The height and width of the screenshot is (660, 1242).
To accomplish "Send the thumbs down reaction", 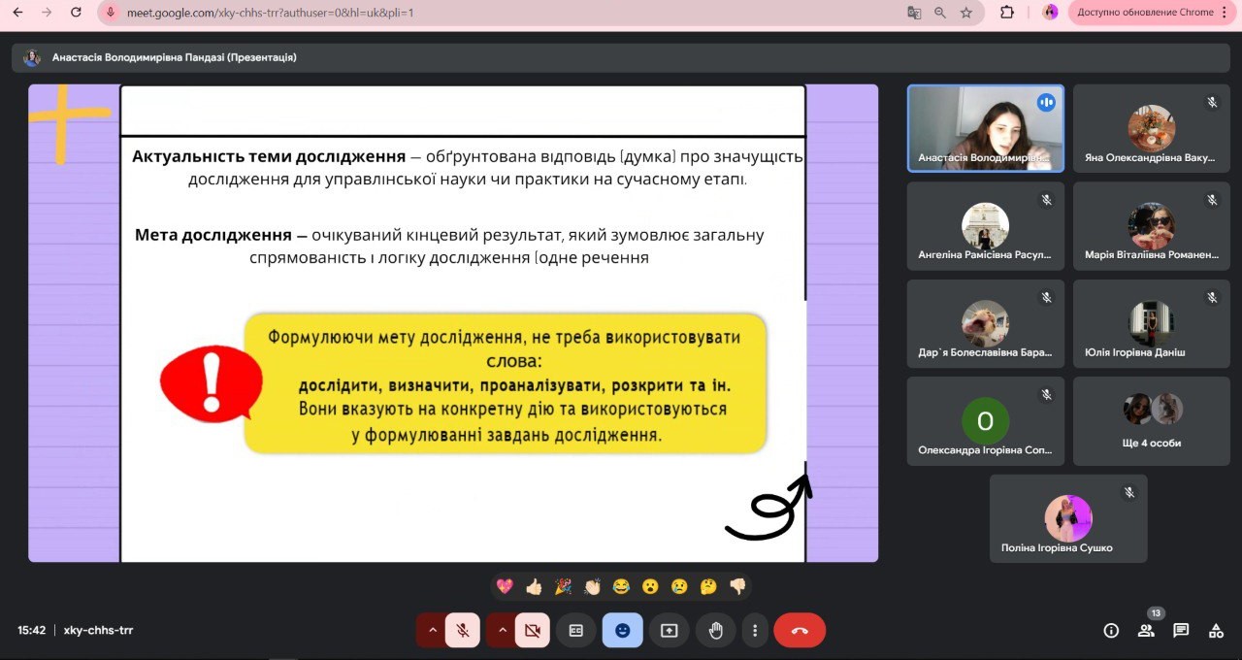I will [737, 586].
